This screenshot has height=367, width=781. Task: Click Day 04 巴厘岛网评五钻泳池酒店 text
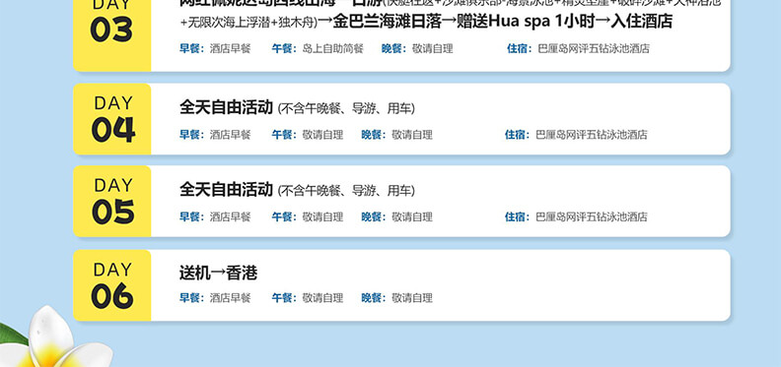click(x=592, y=135)
